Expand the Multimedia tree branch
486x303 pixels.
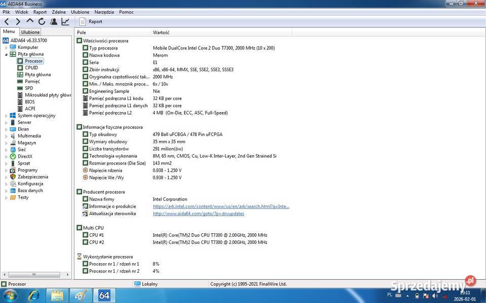click(6, 136)
